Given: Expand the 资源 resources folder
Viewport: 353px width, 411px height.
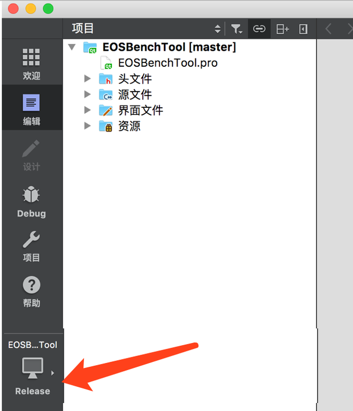Looking at the screenshot, I should click(87, 126).
